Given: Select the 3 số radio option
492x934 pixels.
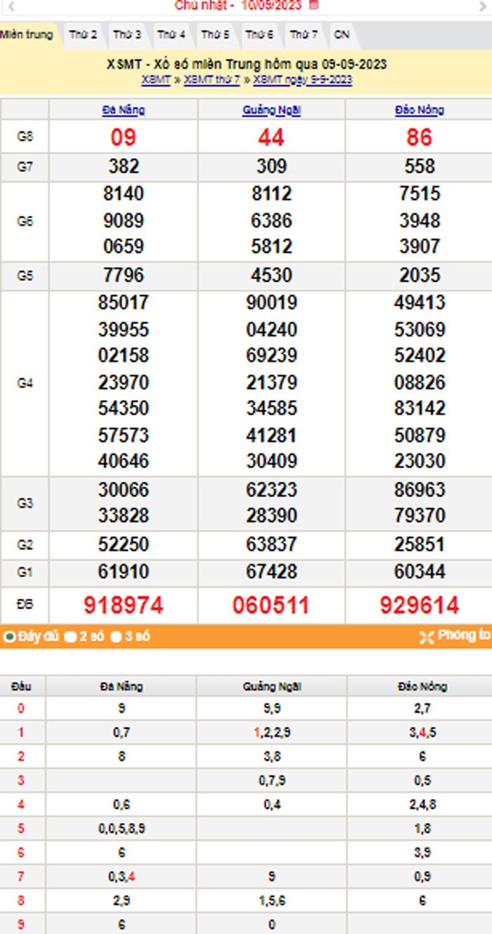Looking at the screenshot, I should coord(117,637).
